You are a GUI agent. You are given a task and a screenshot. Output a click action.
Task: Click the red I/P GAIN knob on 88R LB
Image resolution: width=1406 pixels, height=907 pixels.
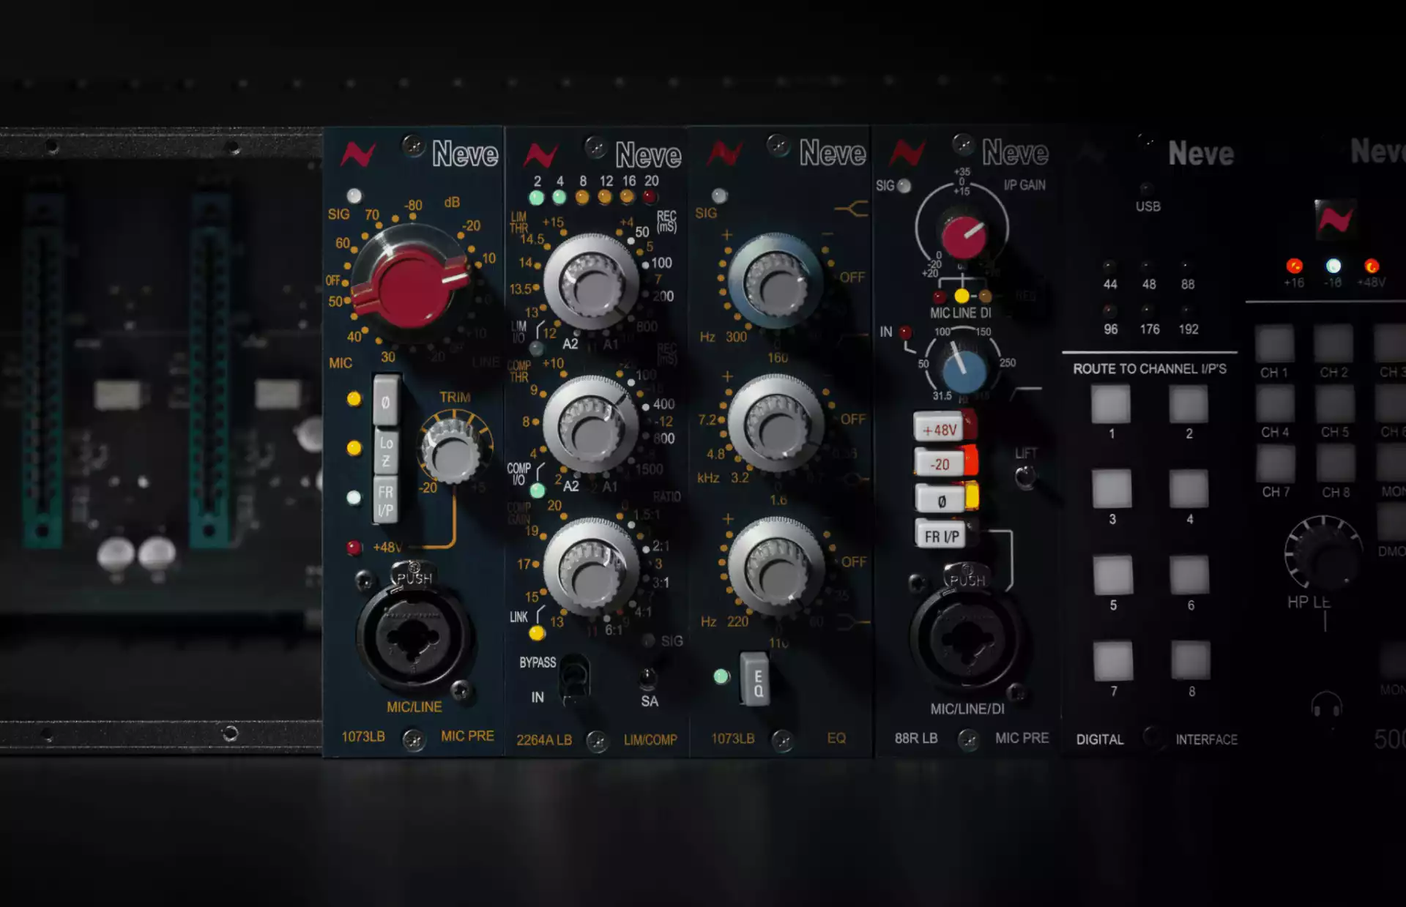coord(964,235)
